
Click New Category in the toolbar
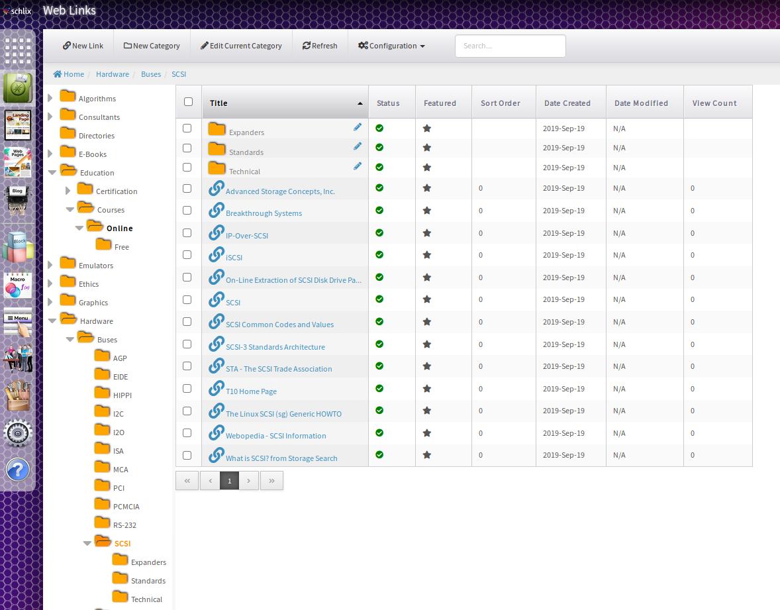[x=152, y=46]
